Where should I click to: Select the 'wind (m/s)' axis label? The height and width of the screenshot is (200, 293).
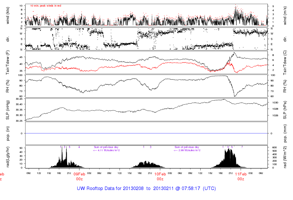(x=285, y=15)
